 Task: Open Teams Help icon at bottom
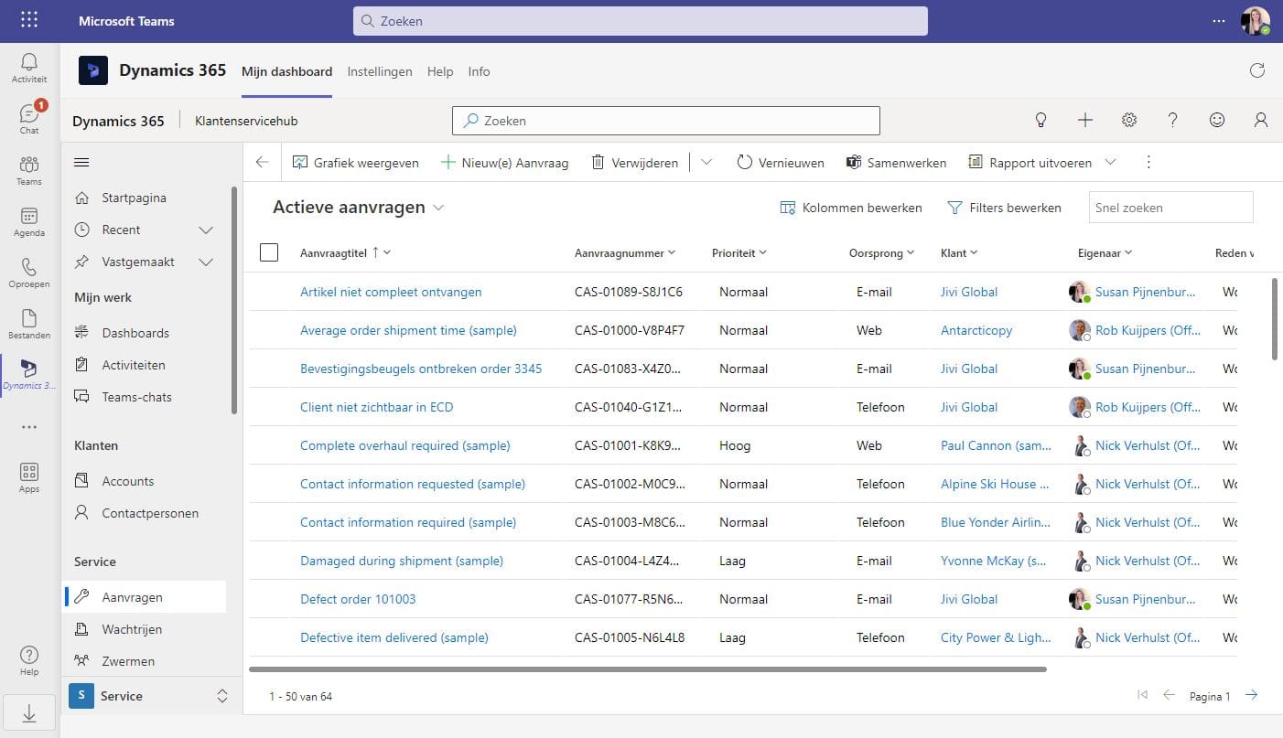[x=29, y=660]
